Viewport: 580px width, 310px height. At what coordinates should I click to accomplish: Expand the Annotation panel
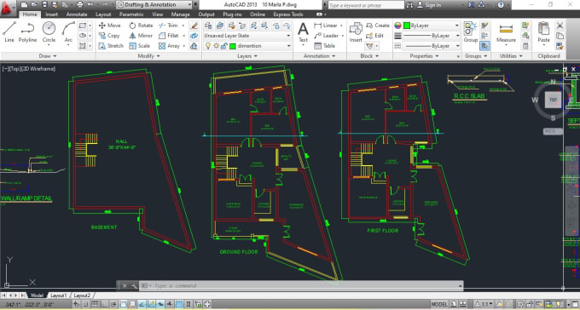pos(320,56)
